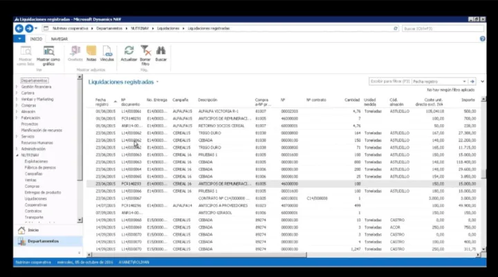
Task: Open Buscar binoculars tool
Action: [161, 51]
